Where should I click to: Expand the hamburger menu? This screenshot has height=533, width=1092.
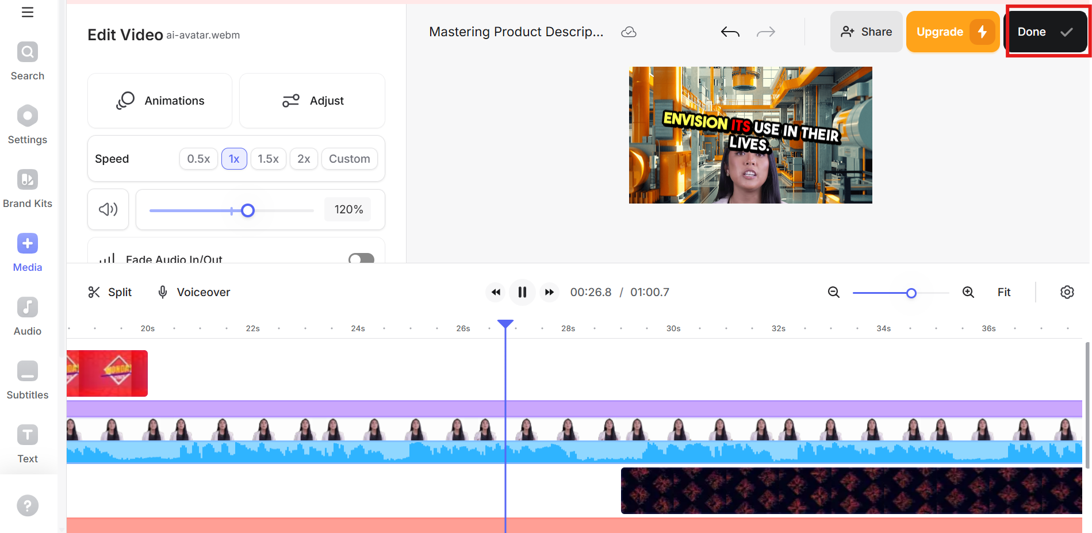27,11
